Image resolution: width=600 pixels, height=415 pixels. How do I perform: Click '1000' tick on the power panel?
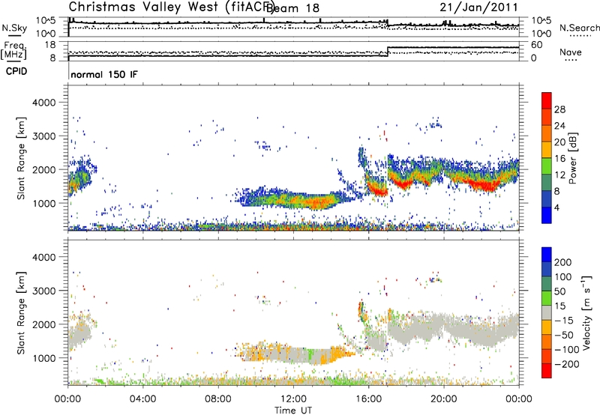click(43, 203)
